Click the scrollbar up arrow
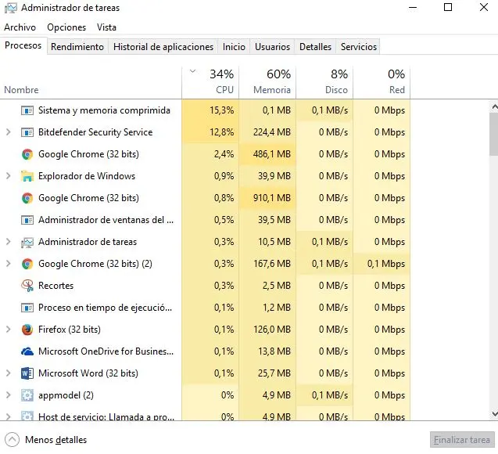Image resolution: width=498 pixels, height=454 pixels. click(x=495, y=106)
